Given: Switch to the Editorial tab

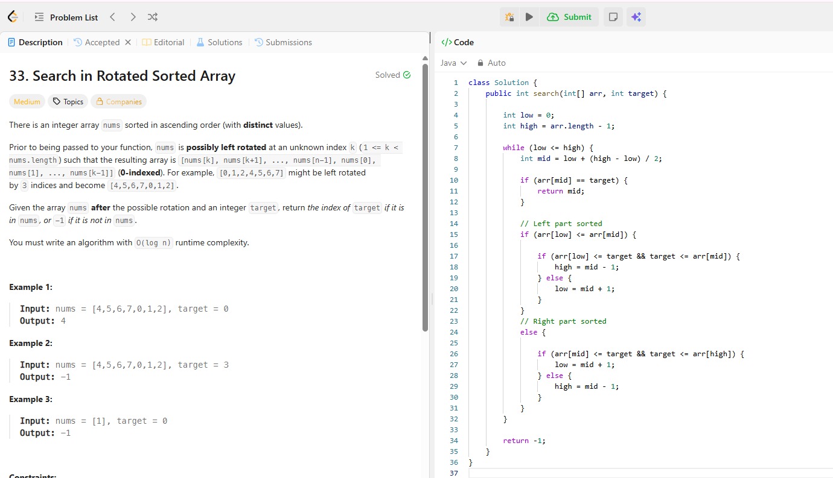Looking at the screenshot, I should [x=163, y=42].
